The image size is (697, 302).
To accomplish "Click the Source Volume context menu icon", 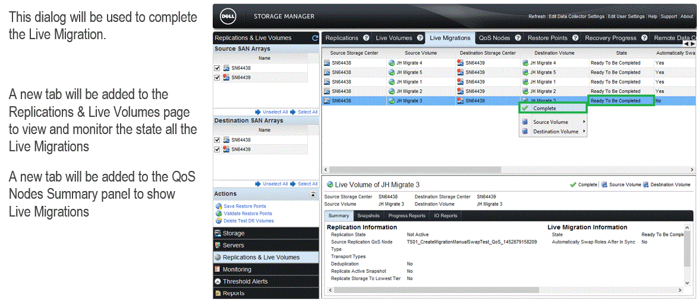I will 525,122.
